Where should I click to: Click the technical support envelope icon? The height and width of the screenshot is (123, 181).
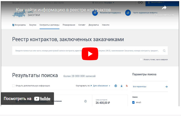pyautogui.click(x=95, y=13)
